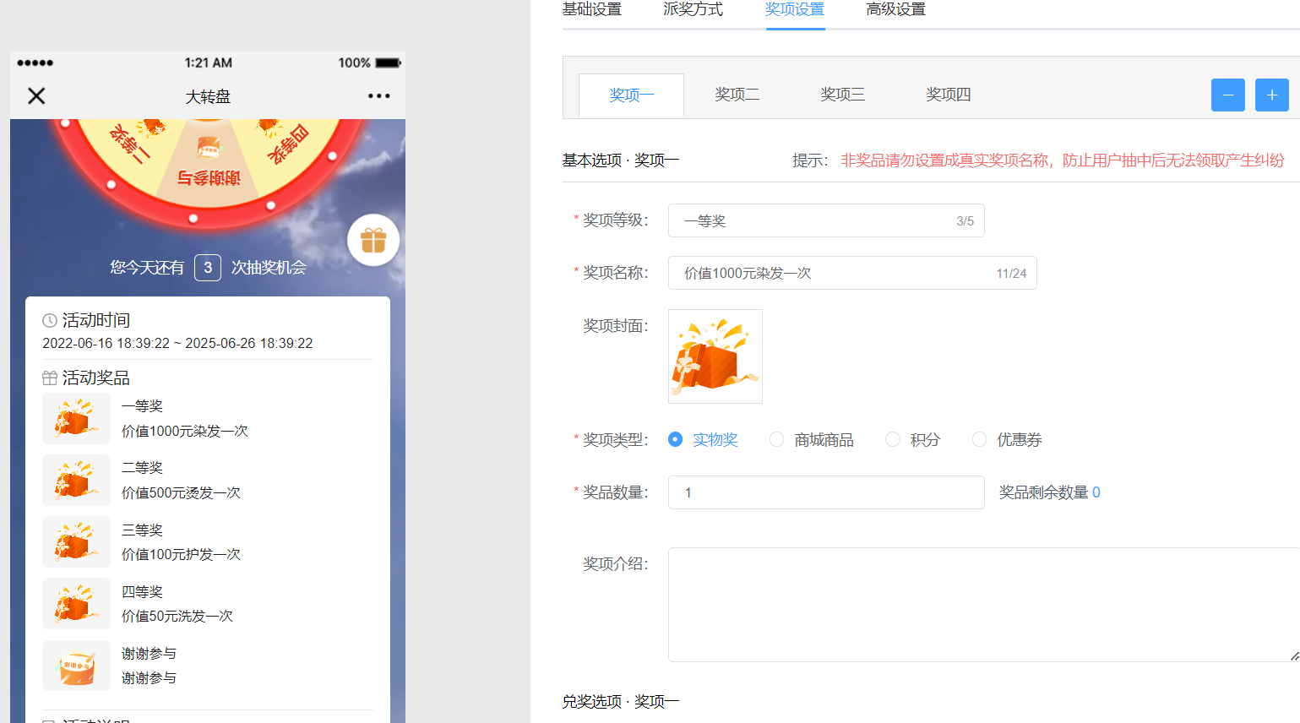Screen dimensions: 1300x723
Task: Click the 四等奖 gift box thumbnail
Action: tap(76, 603)
